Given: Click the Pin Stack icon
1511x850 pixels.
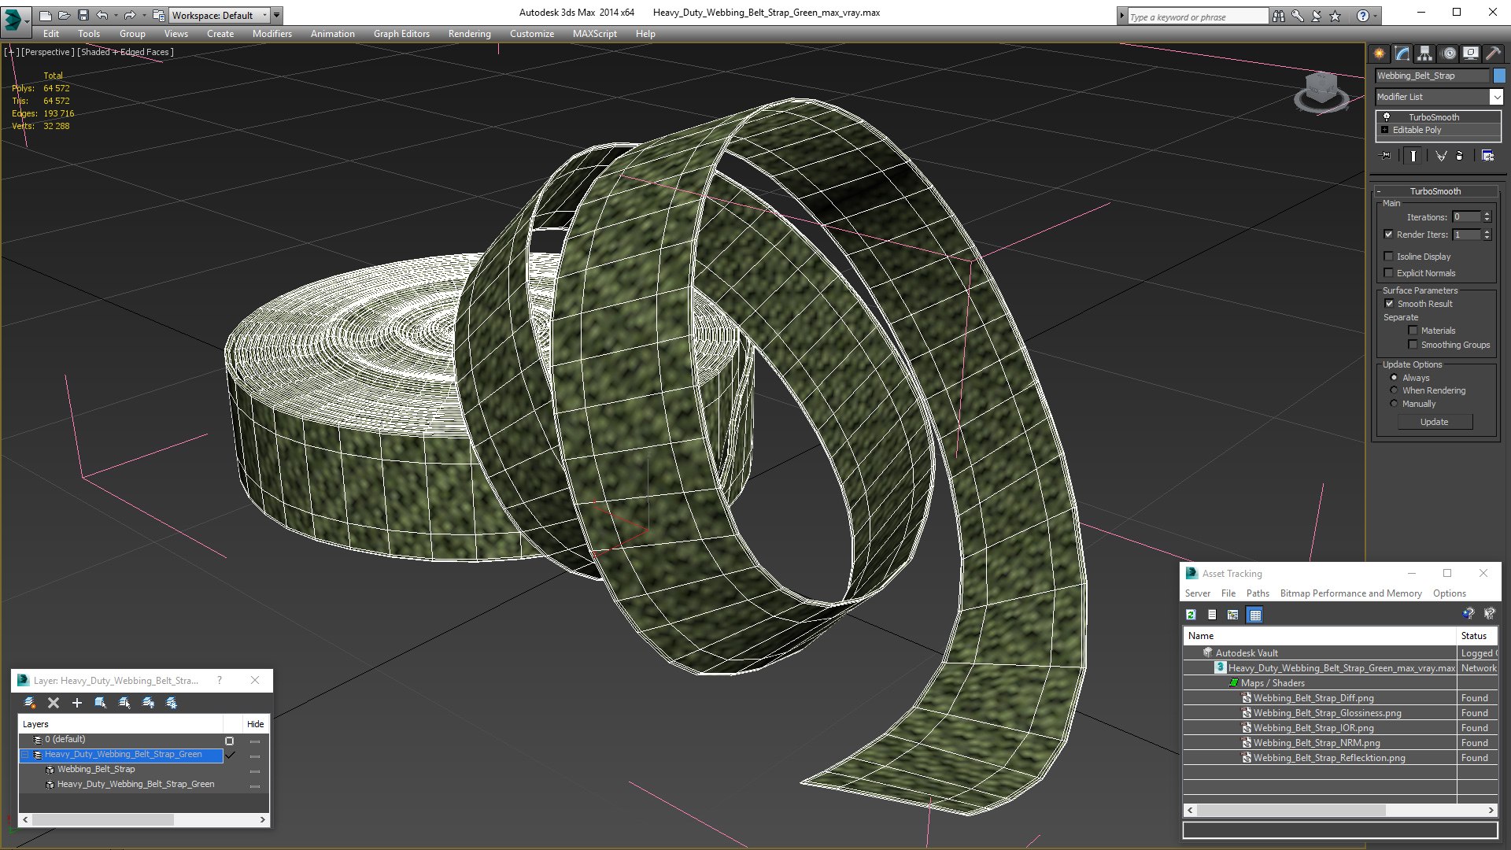Looking at the screenshot, I should [x=1387, y=156].
